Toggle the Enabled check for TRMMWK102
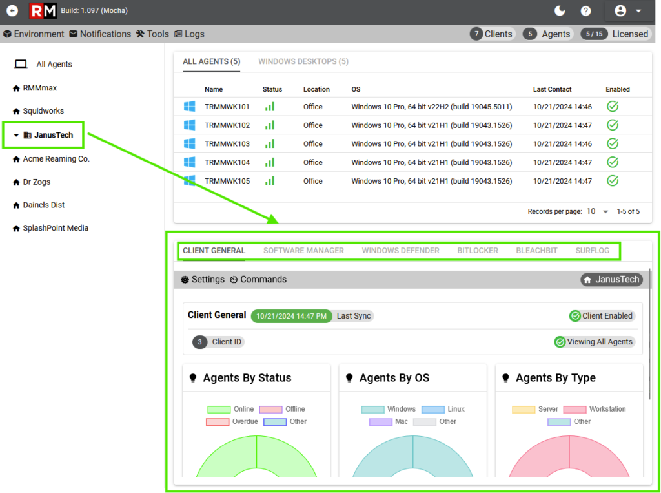661x493 pixels. (x=613, y=125)
